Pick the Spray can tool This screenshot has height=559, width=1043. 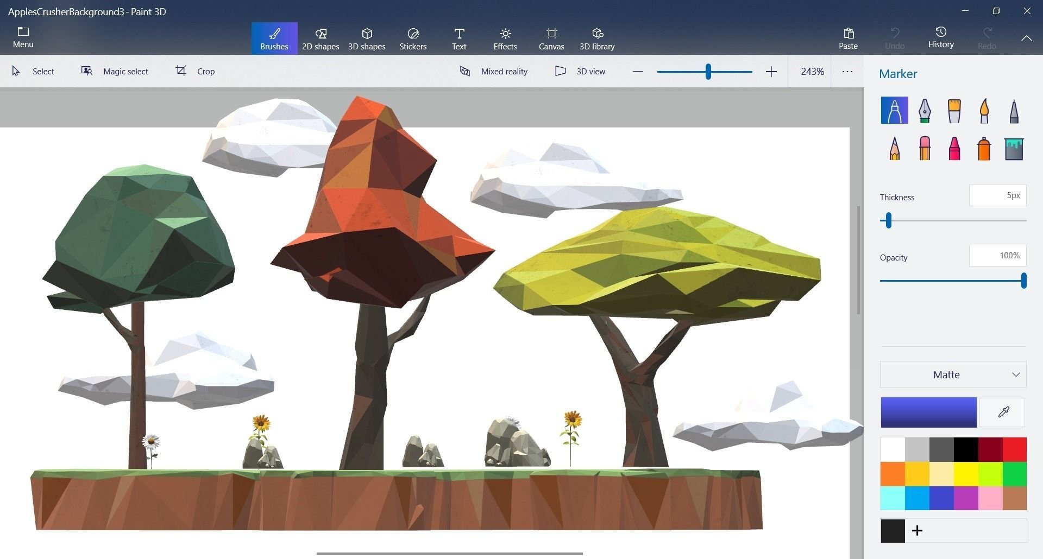point(984,148)
